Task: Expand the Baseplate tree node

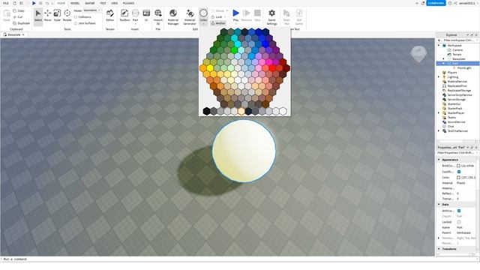Action: pyautogui.click(x=443, y=58)
